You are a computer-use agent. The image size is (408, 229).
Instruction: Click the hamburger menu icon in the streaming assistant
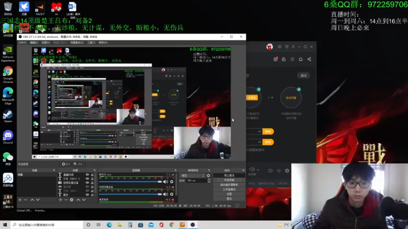pyautogui.click(x=293, y=47)
